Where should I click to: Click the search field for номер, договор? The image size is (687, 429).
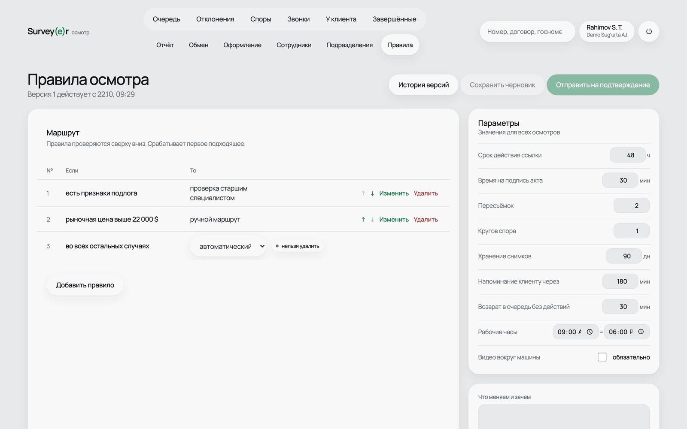tap(527, 31)
